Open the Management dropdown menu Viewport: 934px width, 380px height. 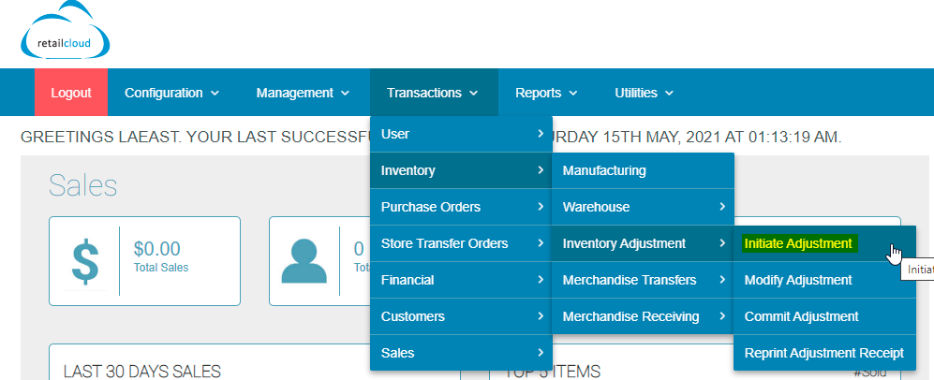tap(303, 93)
